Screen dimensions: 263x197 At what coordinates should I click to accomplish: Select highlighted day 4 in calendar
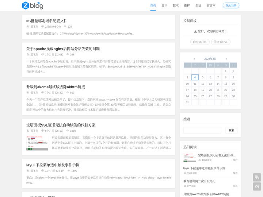(195, 77)
